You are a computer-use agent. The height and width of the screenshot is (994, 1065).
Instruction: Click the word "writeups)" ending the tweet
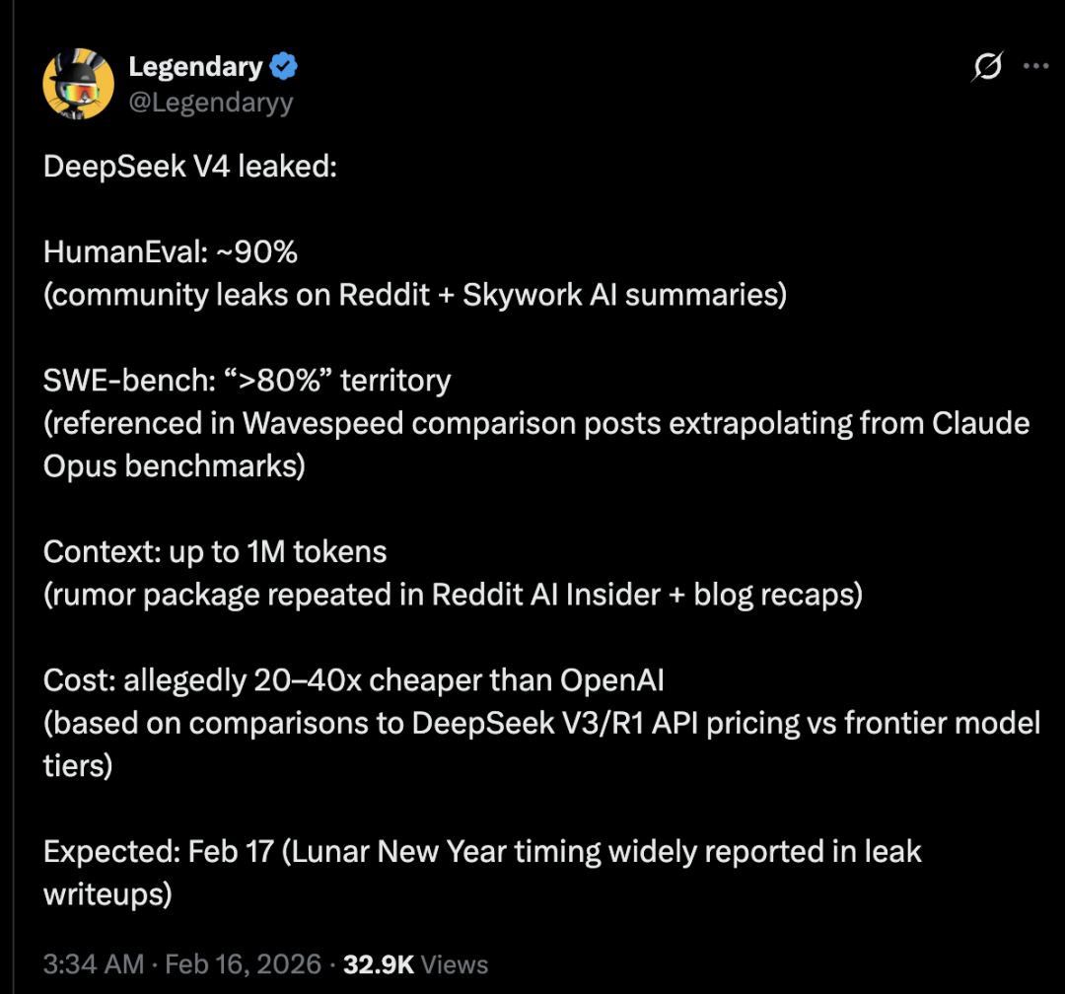tap(107, 893)
